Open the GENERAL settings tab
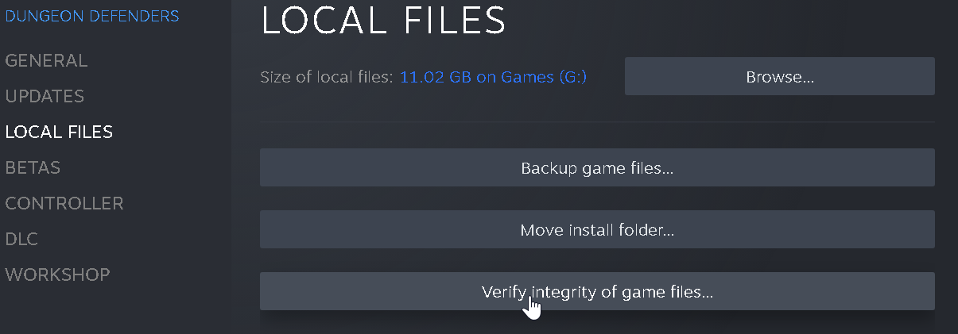The image size is (958, 334). pyautogui.click(x=46, y=61)
